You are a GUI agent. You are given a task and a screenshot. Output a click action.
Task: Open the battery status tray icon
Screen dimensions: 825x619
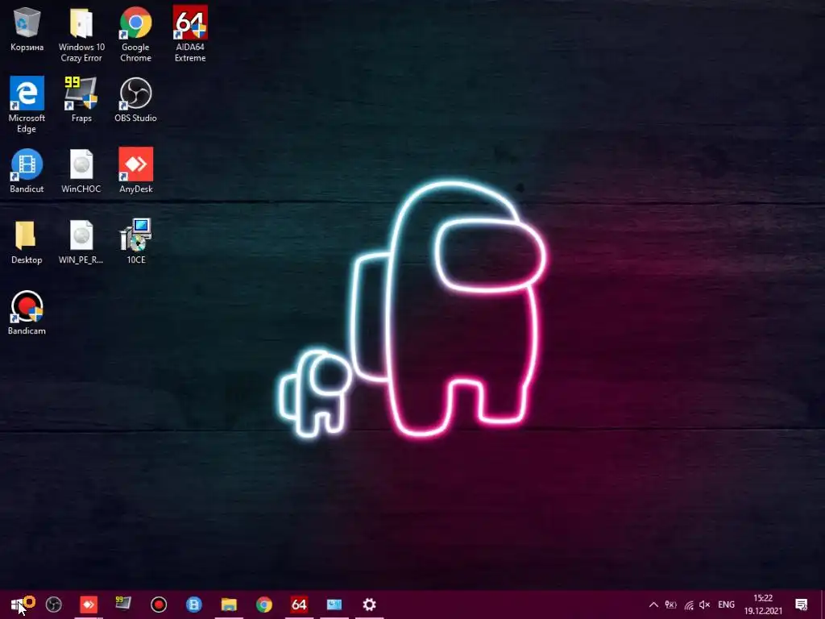[671, 604]
